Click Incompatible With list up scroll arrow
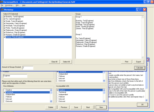Image resolution: width=154 pixels, height=112 pixels. tap(104, 90)
